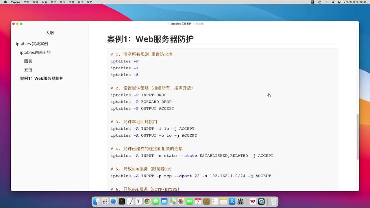Image resolution: width=370 pixels, height=208 pixels.
Task: Click the line with 'ESTABLISHED,RELATED'
Action: click(x=192, y=155)
